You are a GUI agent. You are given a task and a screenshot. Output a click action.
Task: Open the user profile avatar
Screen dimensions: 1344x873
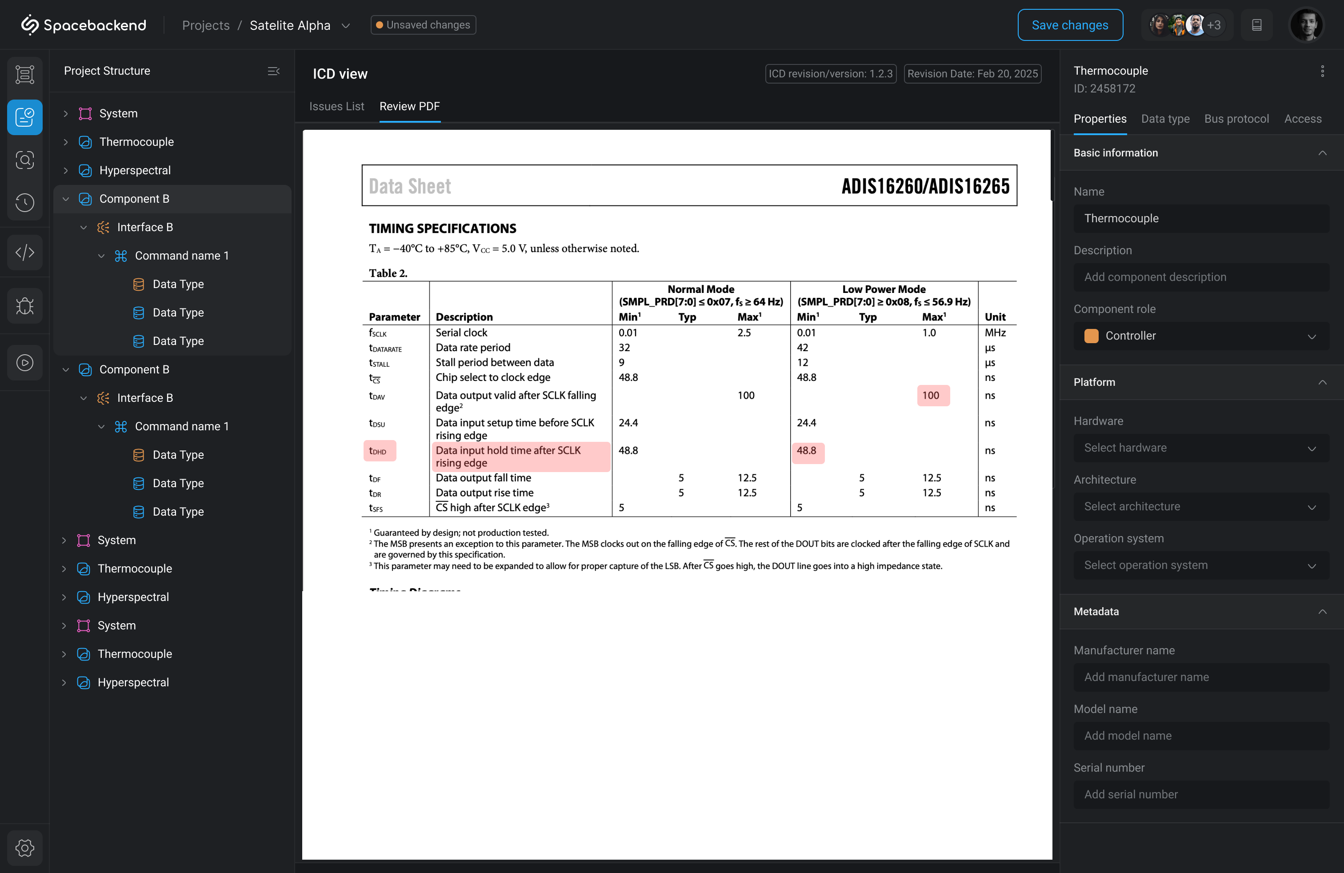(x=1306, y=25)
